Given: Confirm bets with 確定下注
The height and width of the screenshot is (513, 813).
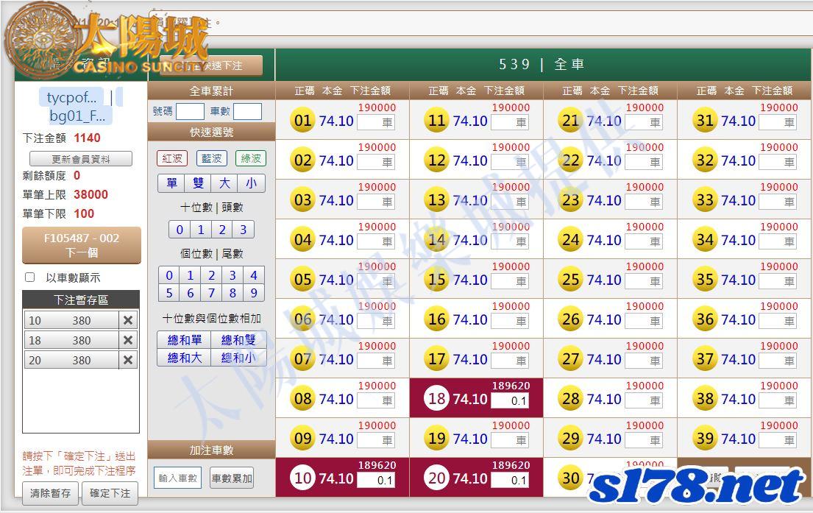Looking at the screenshot, I should click(110, 493).
